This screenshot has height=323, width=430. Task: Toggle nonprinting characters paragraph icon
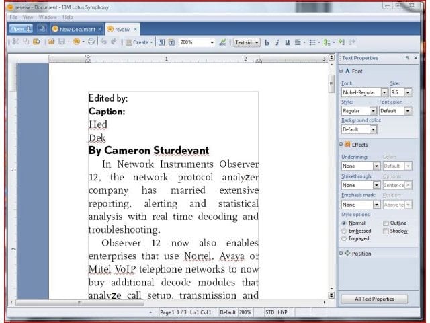[161, 42]
